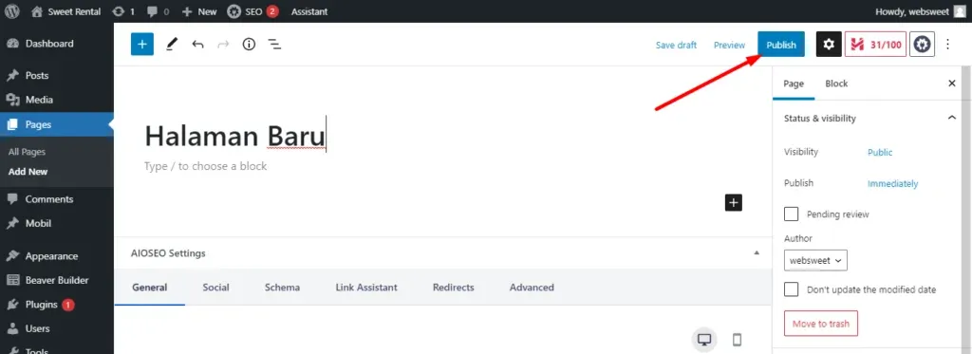The image size is (972, 354).
Task: Click Preview link
Action: (x=729, y=45)
